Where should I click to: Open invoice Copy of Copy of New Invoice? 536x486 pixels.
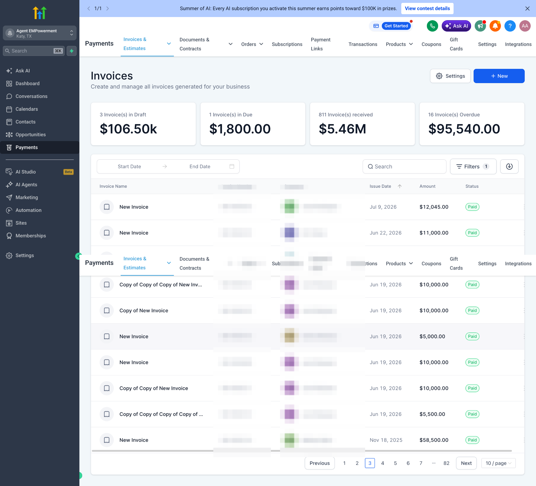[x=154, y=388]
